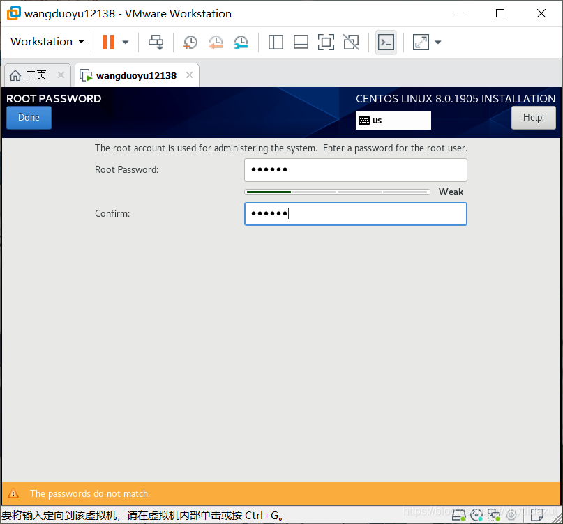Image resolution: width=563 pixels, height=524 pixels.
Task: Open the power options dropdown arrow
Action: (126, 42)
